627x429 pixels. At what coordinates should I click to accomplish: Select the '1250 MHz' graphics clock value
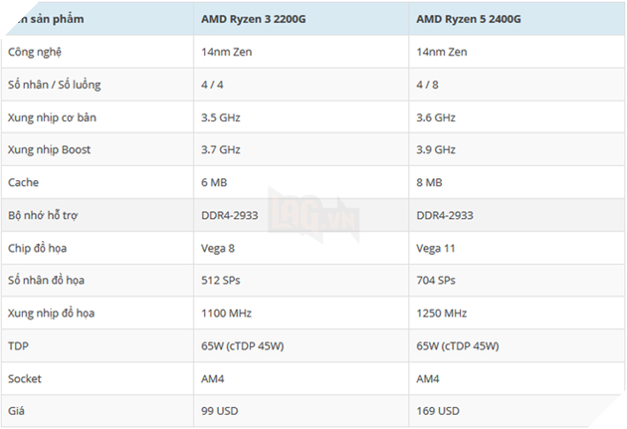point(441,314)
